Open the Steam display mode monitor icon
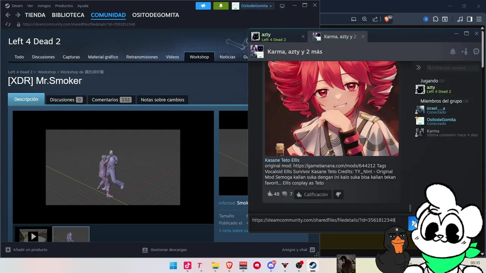The height and width of the screenshot is (273, 486). [282, 6]
